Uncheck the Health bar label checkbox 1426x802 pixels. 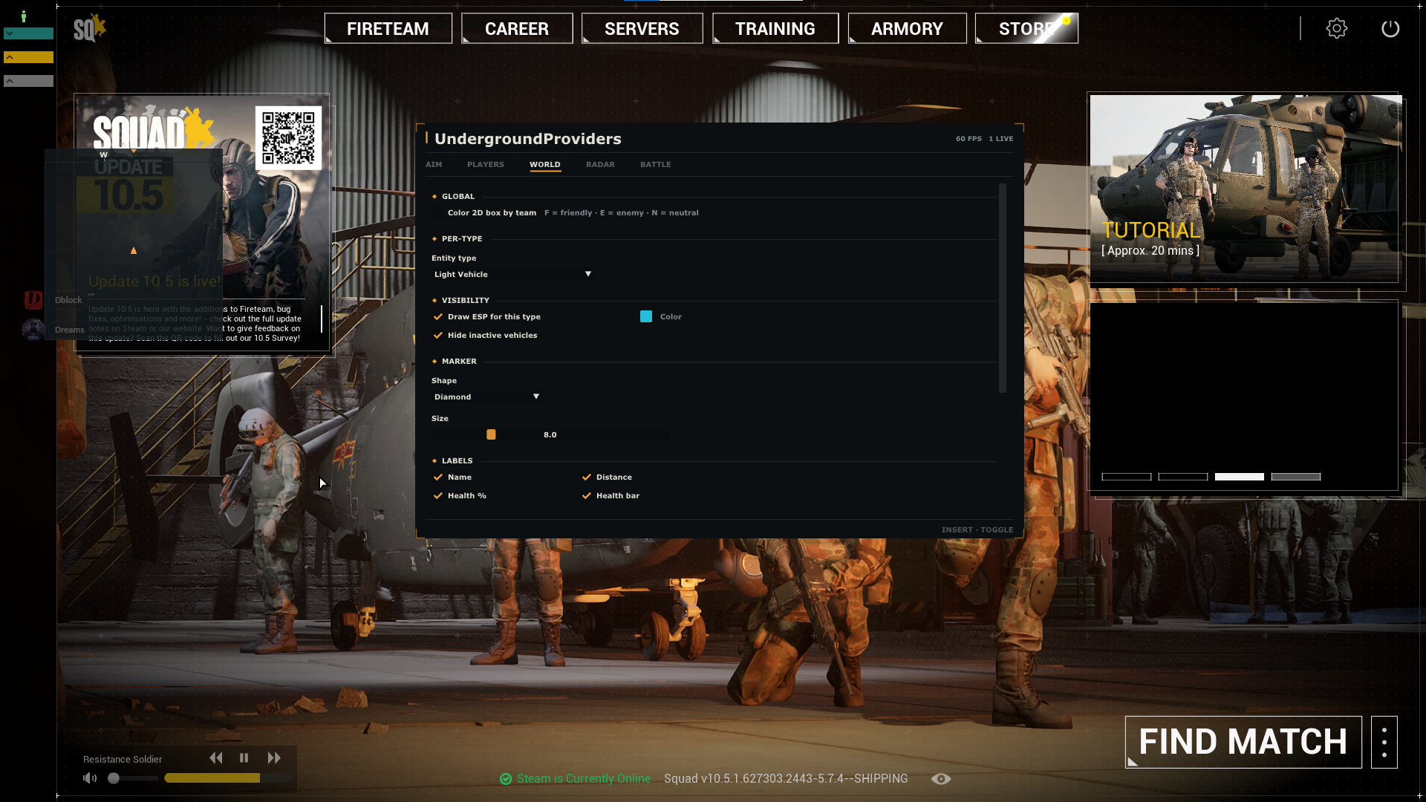click(587, 496)
